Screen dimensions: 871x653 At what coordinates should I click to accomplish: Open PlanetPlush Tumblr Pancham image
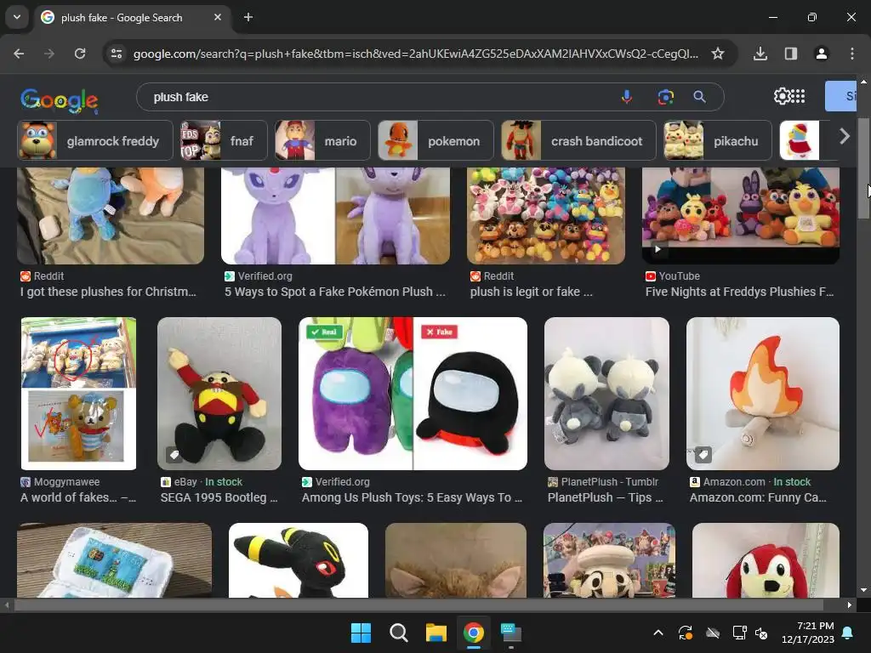tap(606, 394)
